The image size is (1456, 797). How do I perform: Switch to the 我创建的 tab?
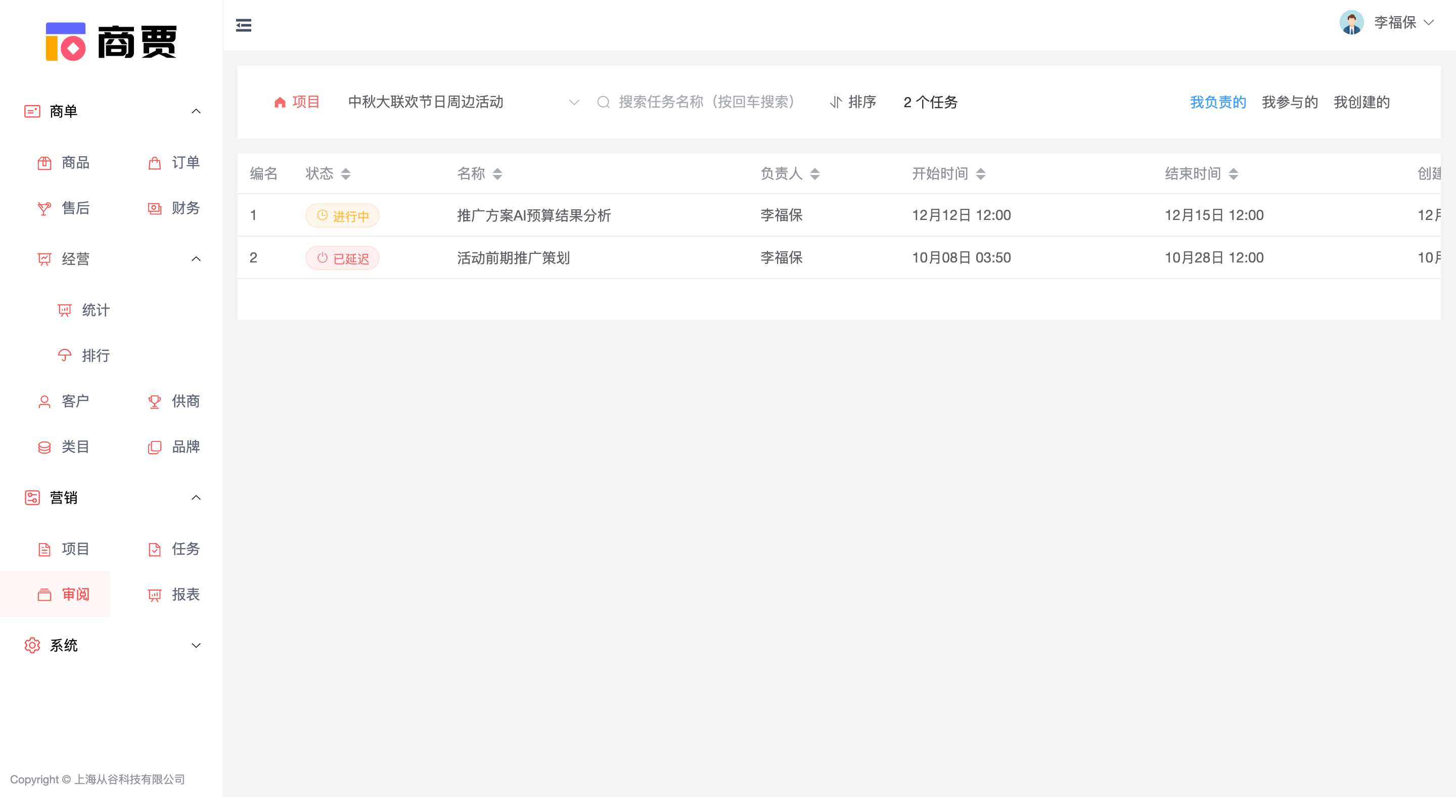(x=1361, y=102)
